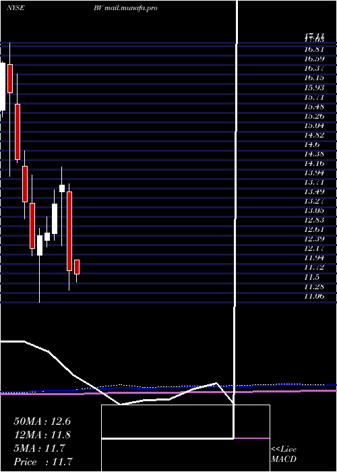Click the 14.16 price axis label
The height and width of the screenshot is (472, 337).
click(314, 163)
